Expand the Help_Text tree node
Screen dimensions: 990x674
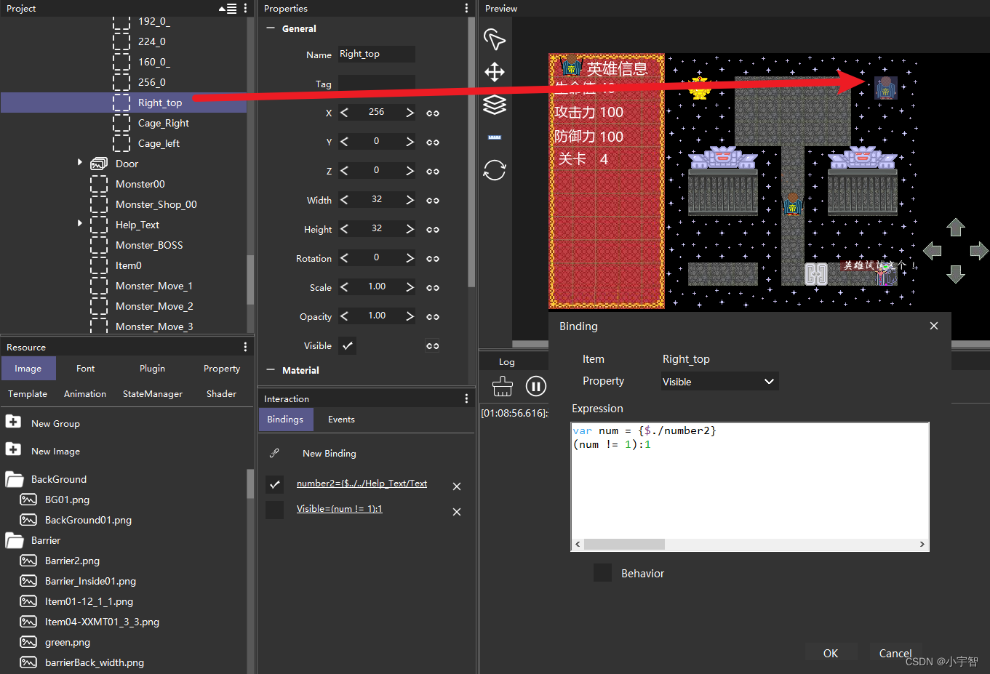80,223
